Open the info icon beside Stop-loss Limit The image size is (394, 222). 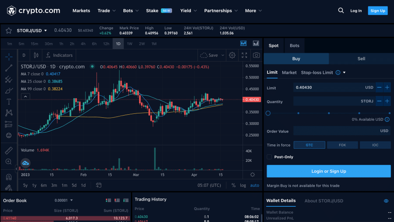[x=338, y=72]
